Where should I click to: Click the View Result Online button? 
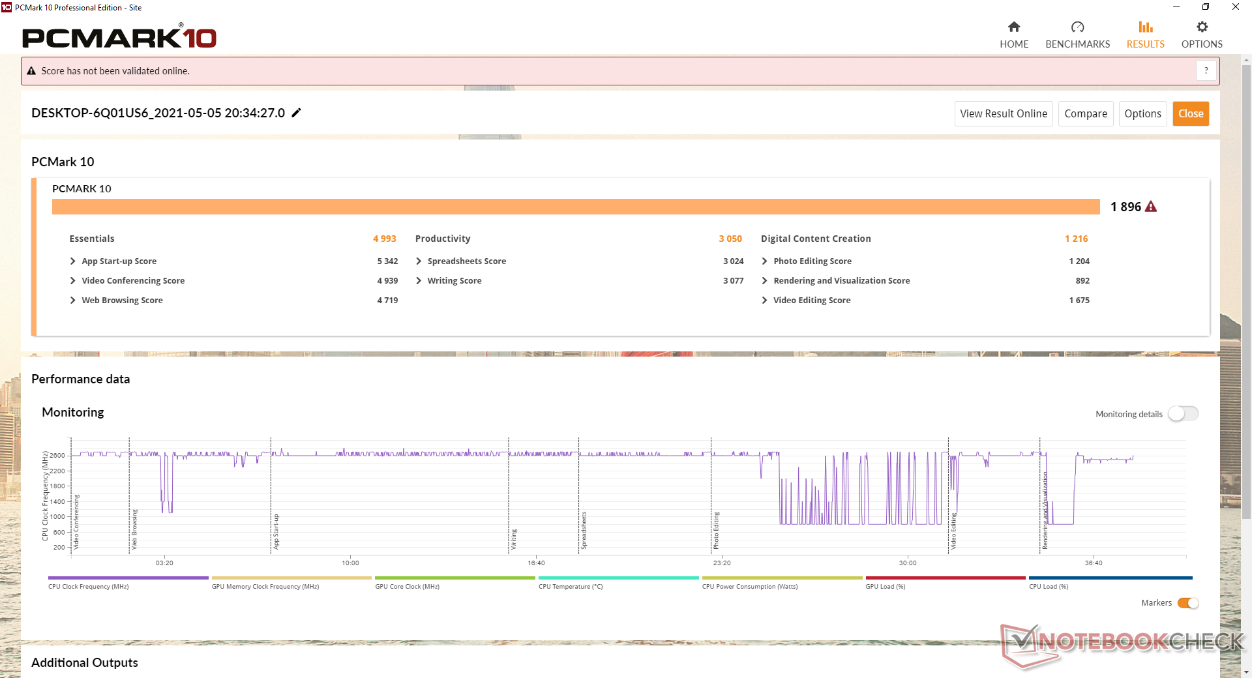(x=1004, y=113)
